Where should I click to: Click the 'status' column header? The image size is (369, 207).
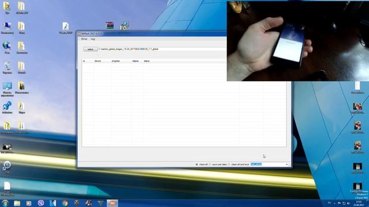(x=146, y=61)
